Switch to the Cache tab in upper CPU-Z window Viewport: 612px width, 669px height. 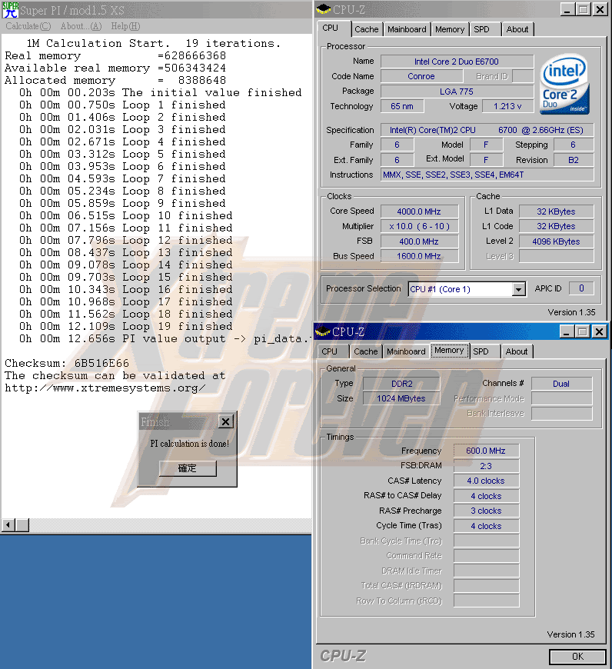(x=366, y=29)
